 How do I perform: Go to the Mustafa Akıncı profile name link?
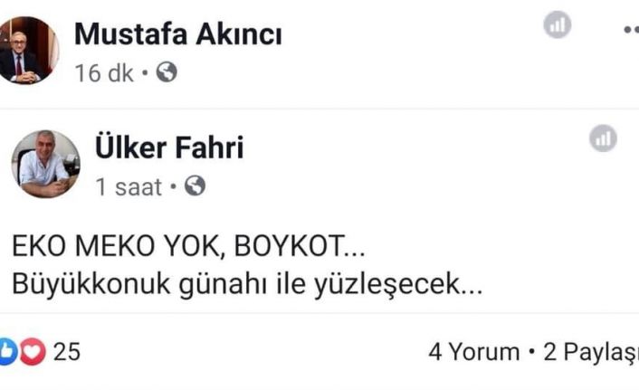point(177,34)
